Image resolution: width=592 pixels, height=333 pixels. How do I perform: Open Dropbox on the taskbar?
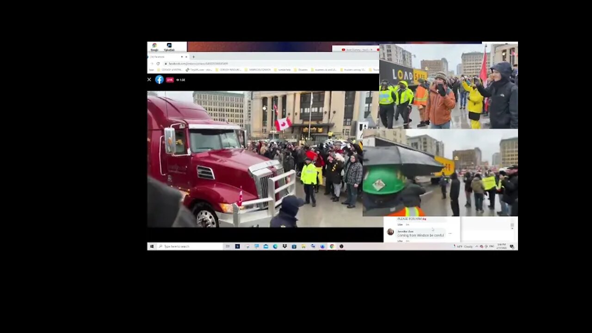284,247
